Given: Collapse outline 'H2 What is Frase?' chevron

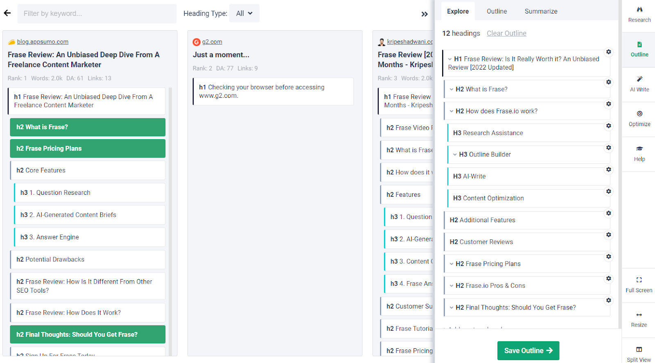Looking at the screenshot, I should coord(452,89).
